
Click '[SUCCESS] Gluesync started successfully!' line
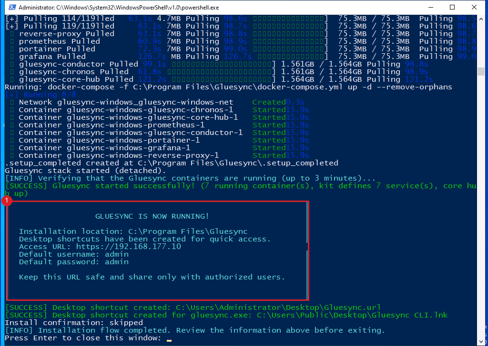[x=241, y=190]
